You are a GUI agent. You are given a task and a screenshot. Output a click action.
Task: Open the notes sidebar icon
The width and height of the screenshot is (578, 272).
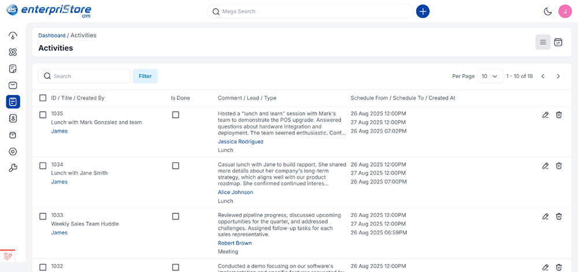click(x=13, y=69)
